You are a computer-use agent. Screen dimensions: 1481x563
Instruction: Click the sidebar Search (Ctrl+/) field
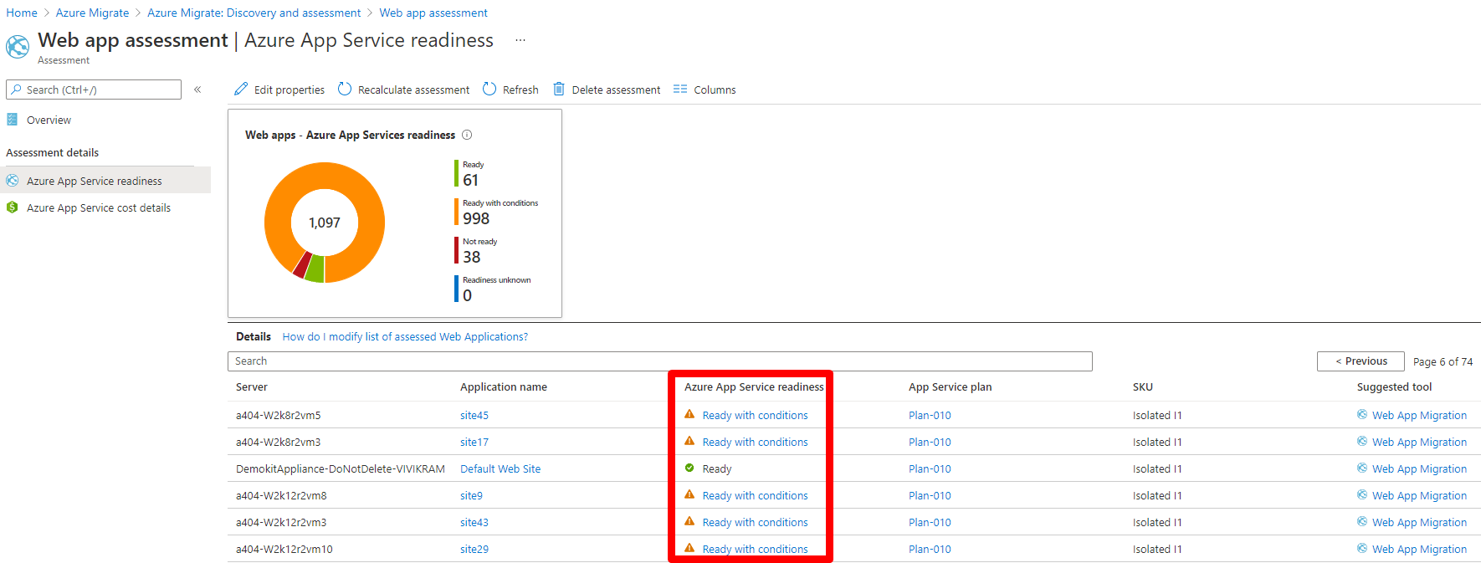click(94, 90)
